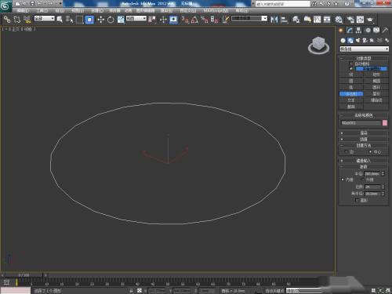Select the Cameras category icon
392x294 pixels.
click(x=365, y=41)
